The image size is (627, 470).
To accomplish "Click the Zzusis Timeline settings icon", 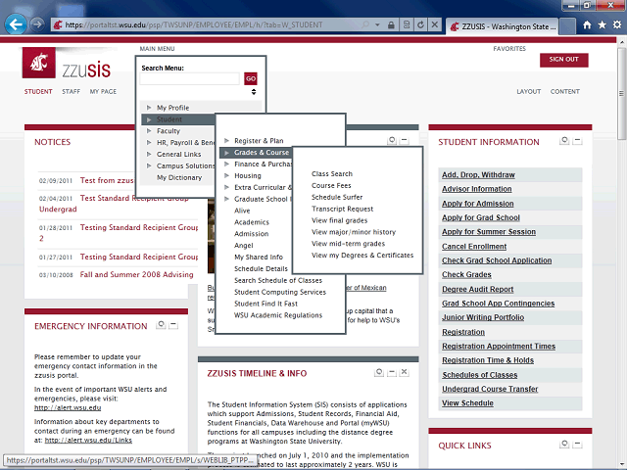I will click(379, 372).
